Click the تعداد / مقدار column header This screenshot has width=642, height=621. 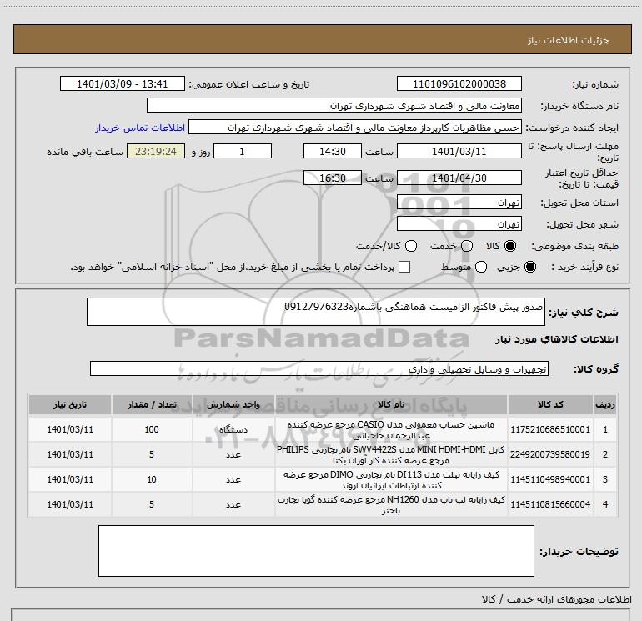click(152, 404)
